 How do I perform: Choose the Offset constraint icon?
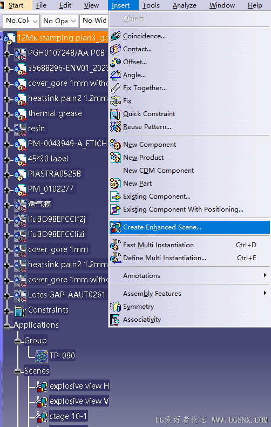point(116,62)
